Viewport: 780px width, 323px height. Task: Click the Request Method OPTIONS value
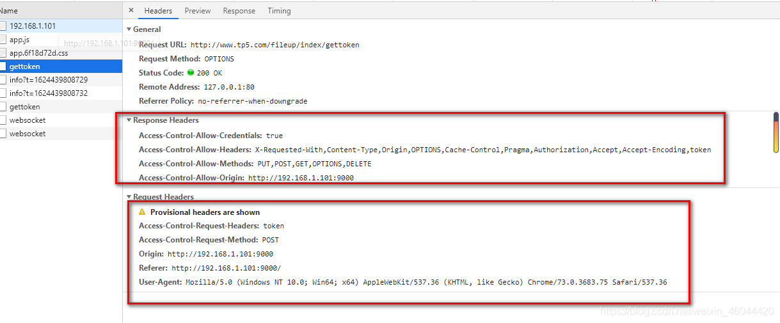[x=219, y=59]
